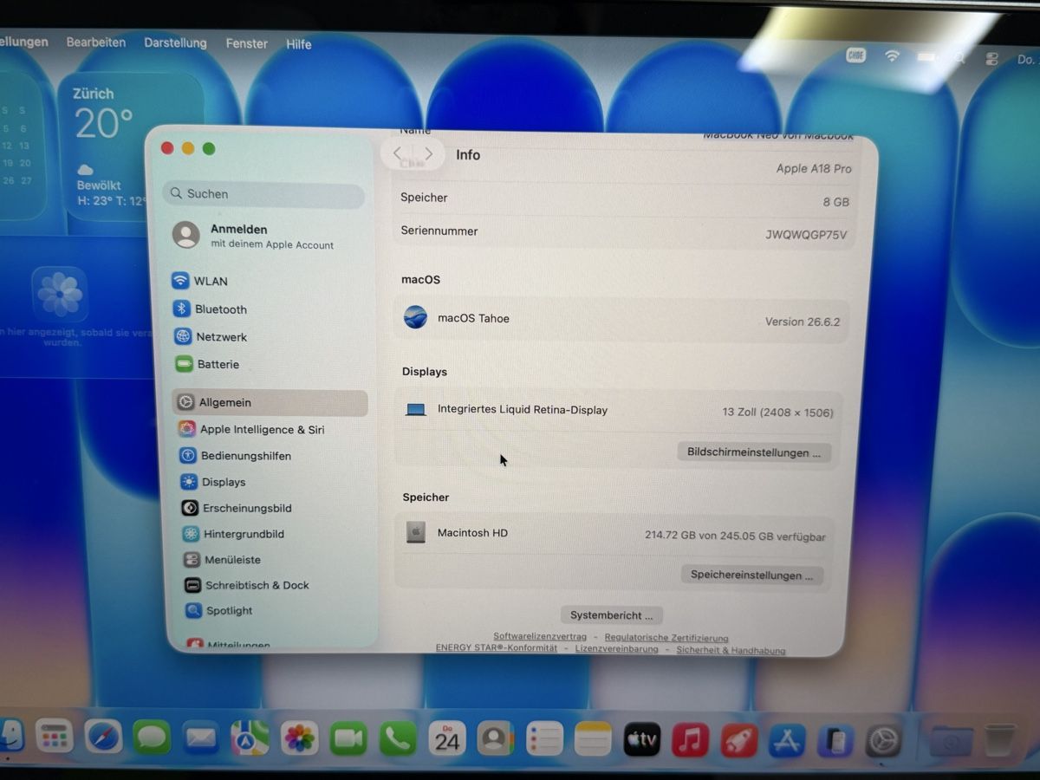Select Erscheinungsbild in the sidebar
Viewport: 1040px width, 780px height.
(236, 508)
